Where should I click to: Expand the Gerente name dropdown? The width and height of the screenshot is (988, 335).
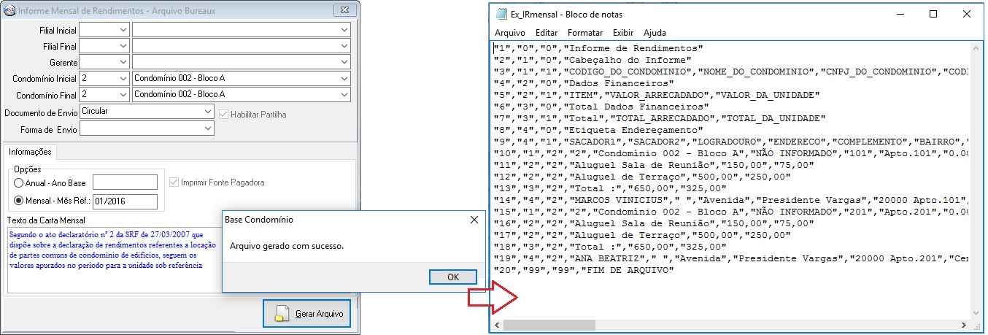pyautogui.click(x=344, y=63)
